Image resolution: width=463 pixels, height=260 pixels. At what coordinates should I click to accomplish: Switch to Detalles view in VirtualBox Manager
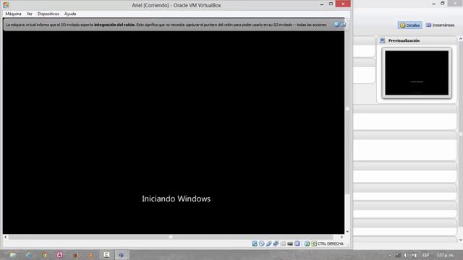(x=410, y=25)
